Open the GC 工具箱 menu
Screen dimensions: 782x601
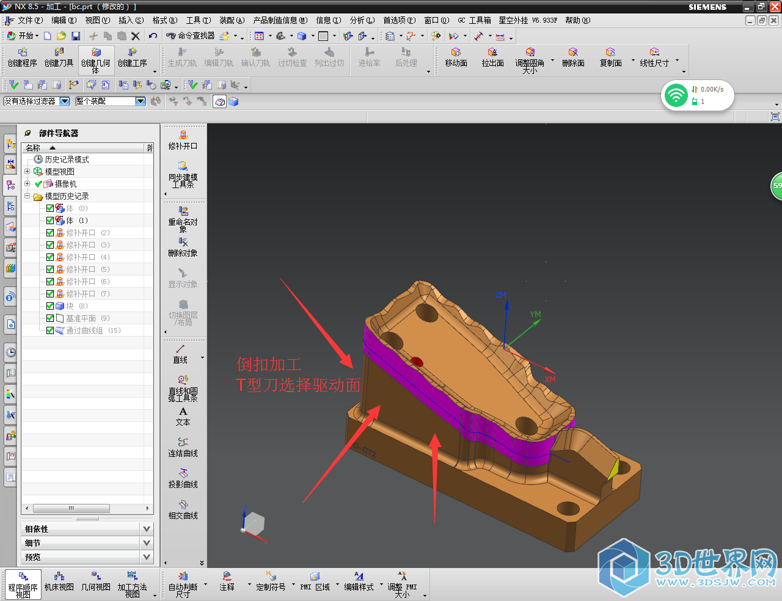click(474, 20)
